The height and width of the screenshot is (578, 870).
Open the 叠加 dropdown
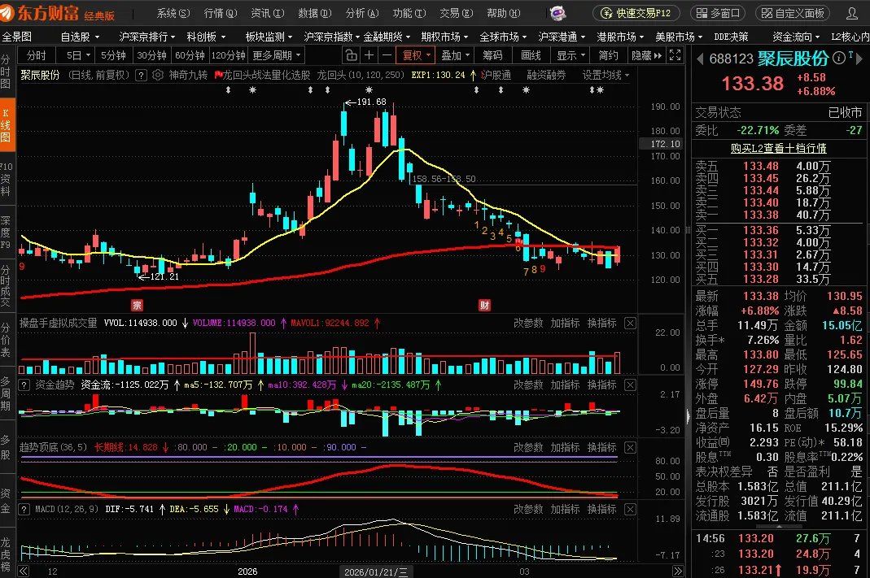(x=456, y=55)
